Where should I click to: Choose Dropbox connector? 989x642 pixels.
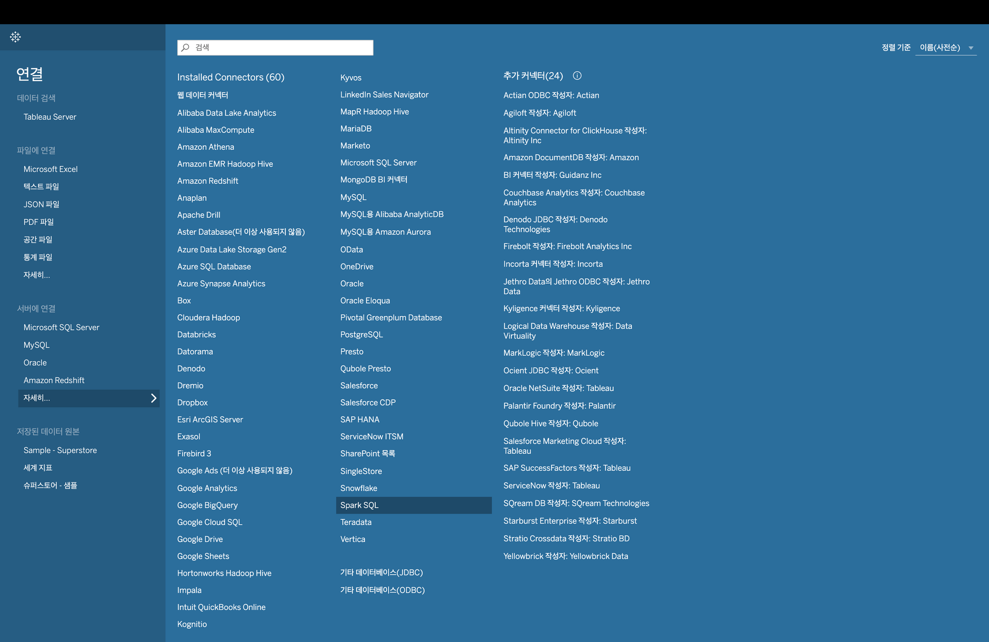pyautogui.click(x=192, y=403)
